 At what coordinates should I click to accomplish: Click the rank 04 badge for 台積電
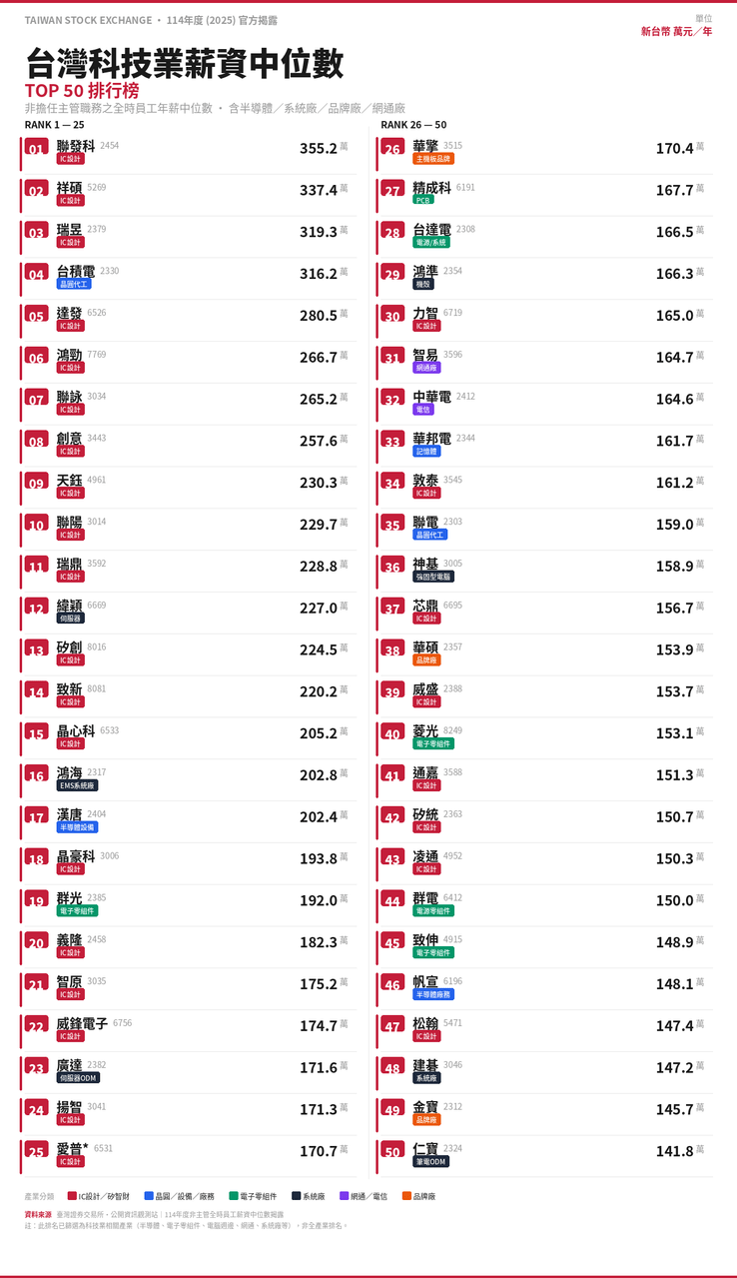[37, 275]
